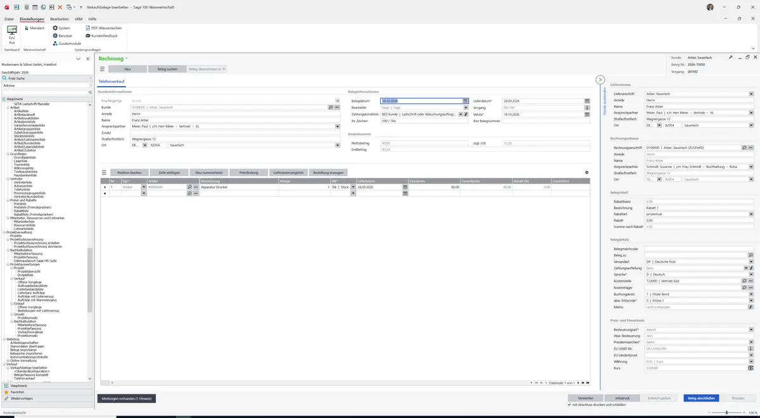Open the hamburger menu next to Neu

tap(103, 68)
